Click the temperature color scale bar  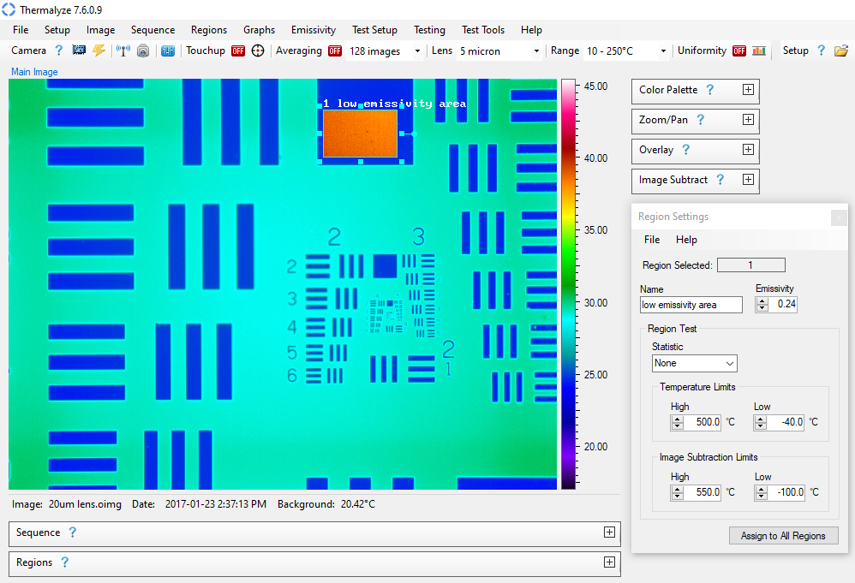[x=568, y=283]
